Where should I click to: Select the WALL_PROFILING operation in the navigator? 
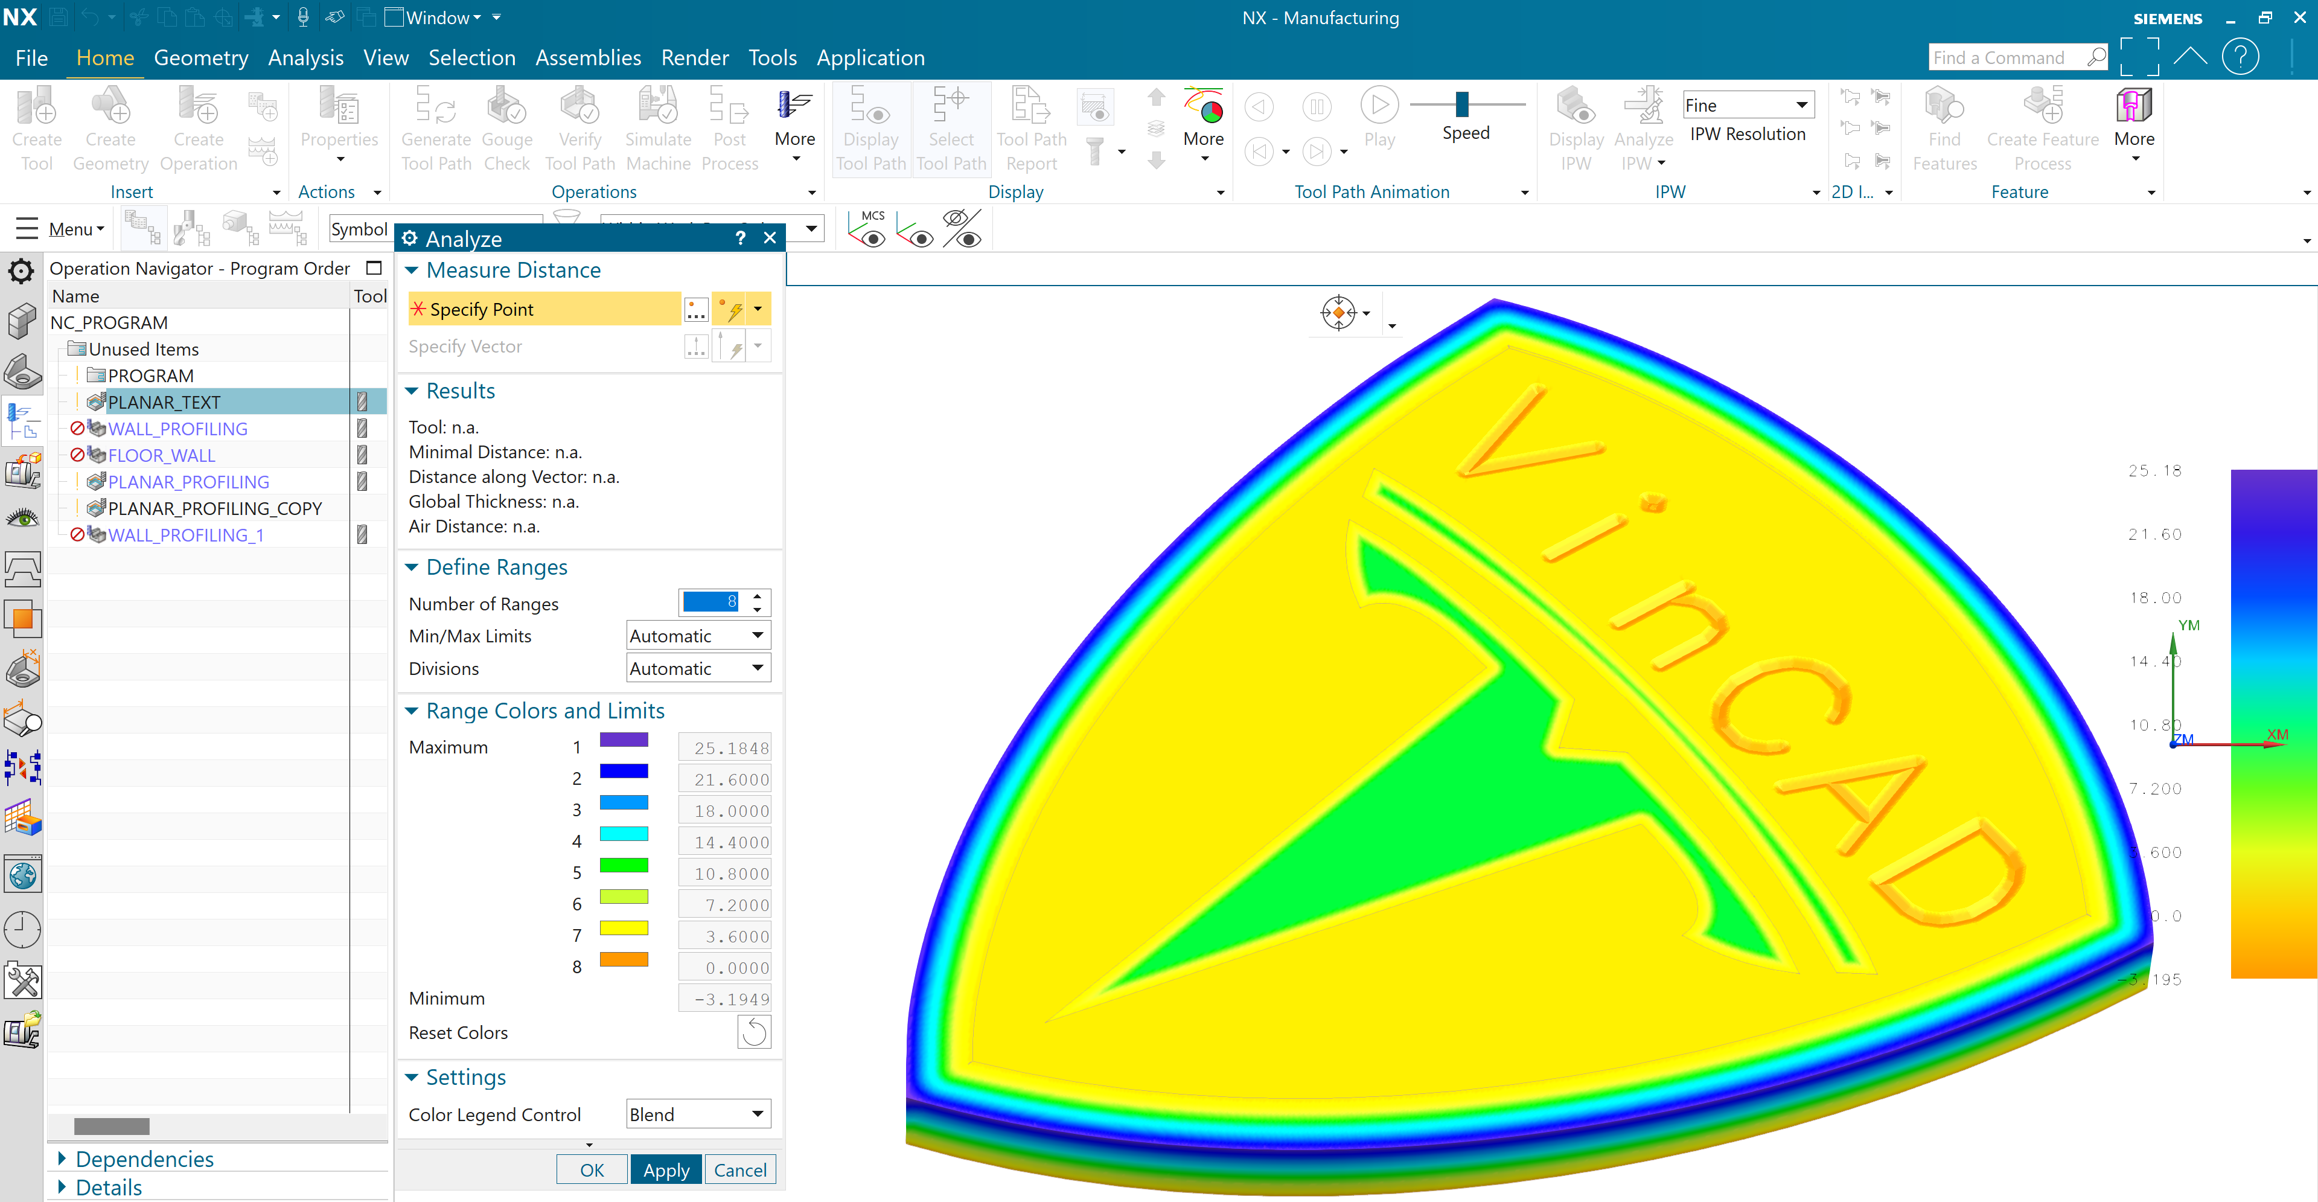point(177,429)
